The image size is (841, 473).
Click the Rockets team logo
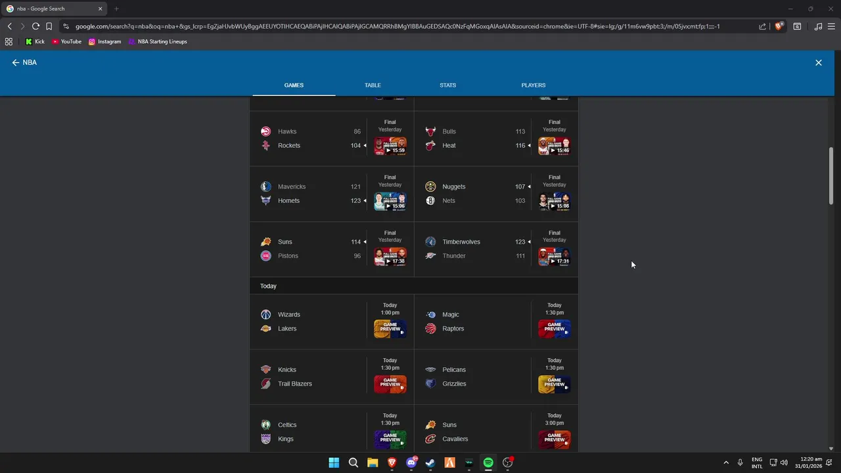[265, 146]
